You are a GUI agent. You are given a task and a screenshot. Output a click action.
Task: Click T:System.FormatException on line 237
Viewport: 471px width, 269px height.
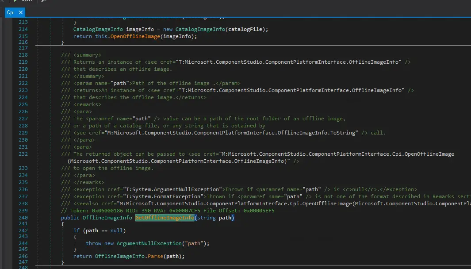point(163,196)
